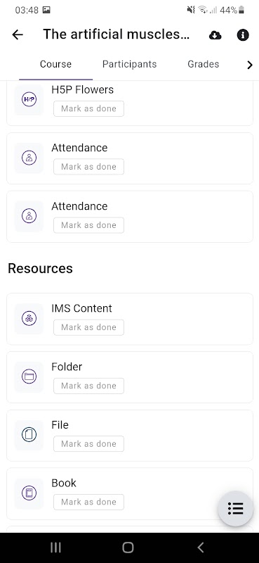Tap Android home navigation button
The height and width of the screenshot is (563, 259).
coord(128,548)
